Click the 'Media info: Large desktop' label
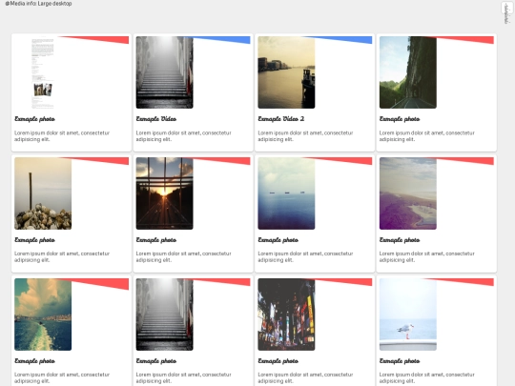The width and height of the screenshot is (515, 386). 38,4
